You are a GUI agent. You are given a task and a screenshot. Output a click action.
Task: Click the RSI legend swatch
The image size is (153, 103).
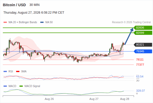[x=5, y=72]
